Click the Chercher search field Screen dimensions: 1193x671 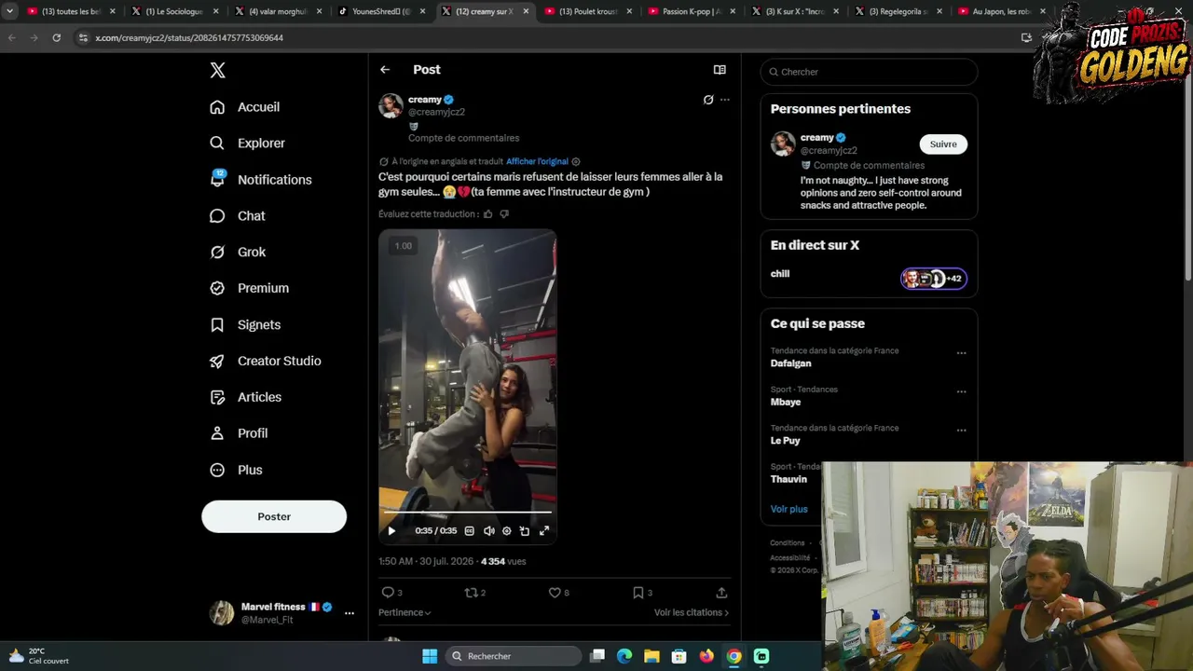tap(869, 72)
